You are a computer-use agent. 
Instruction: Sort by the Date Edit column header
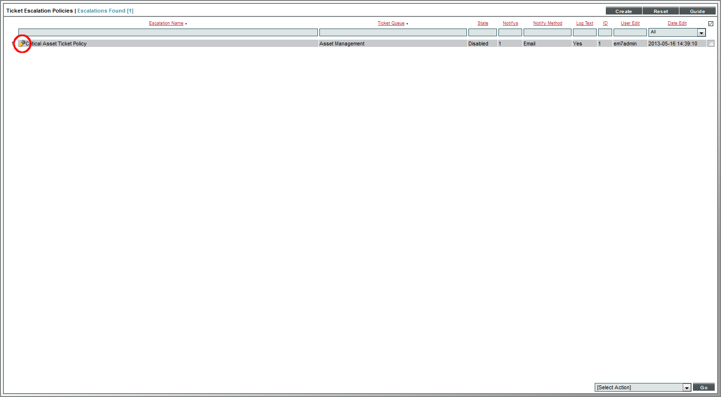(677, 23)
